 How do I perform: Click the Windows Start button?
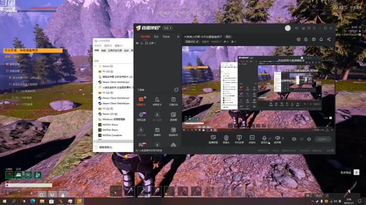5,201
